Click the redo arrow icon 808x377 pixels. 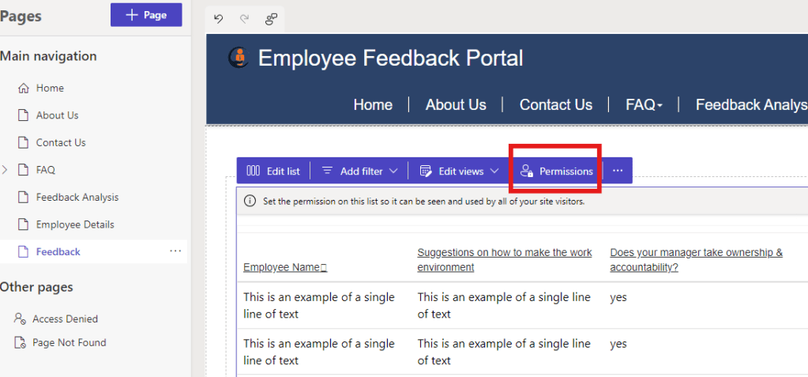click(x=245, y=18)
